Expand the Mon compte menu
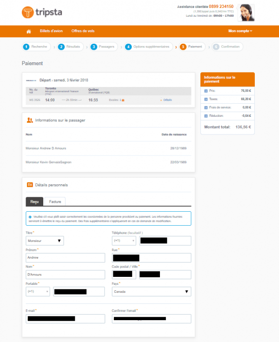The width and height of the screenshot is (279, 342). pos(240,31)
